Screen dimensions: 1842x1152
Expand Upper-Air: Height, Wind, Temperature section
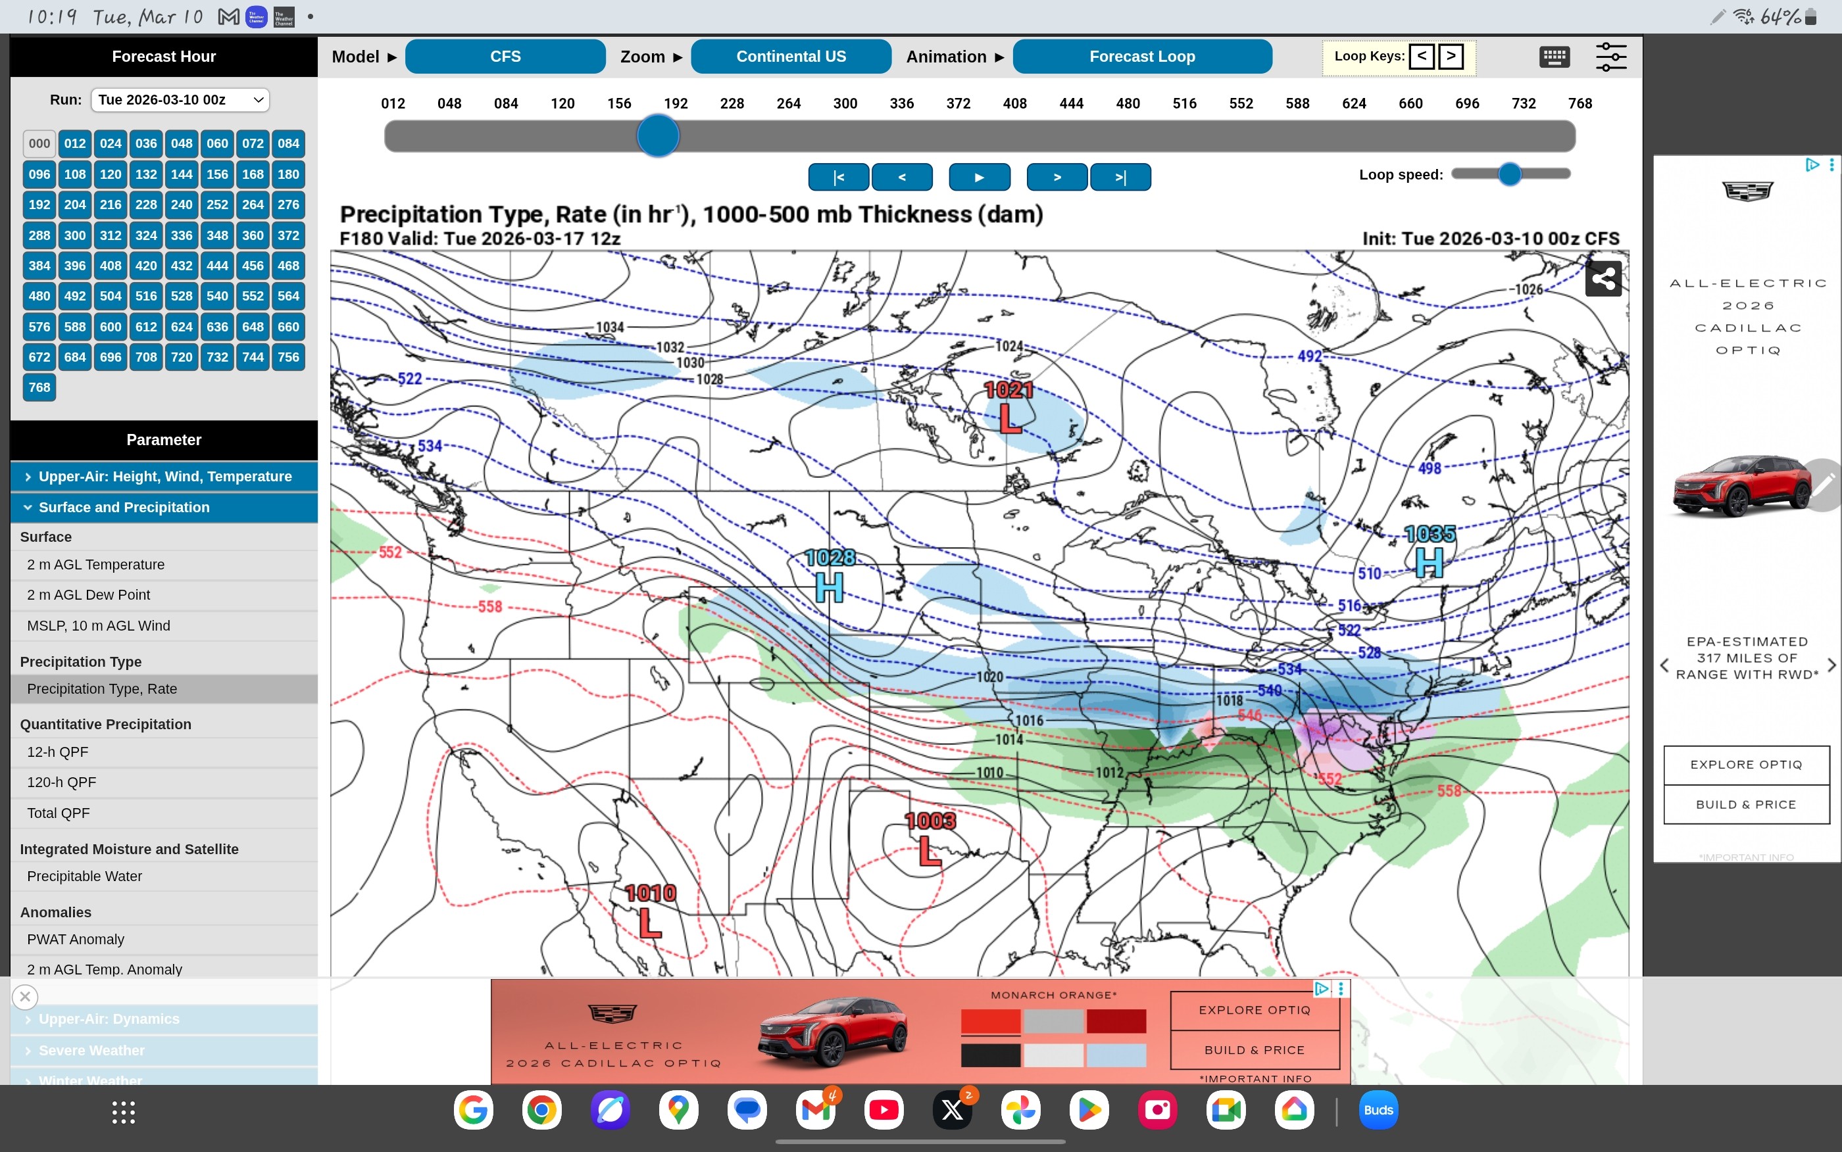(x=164, y=476)
